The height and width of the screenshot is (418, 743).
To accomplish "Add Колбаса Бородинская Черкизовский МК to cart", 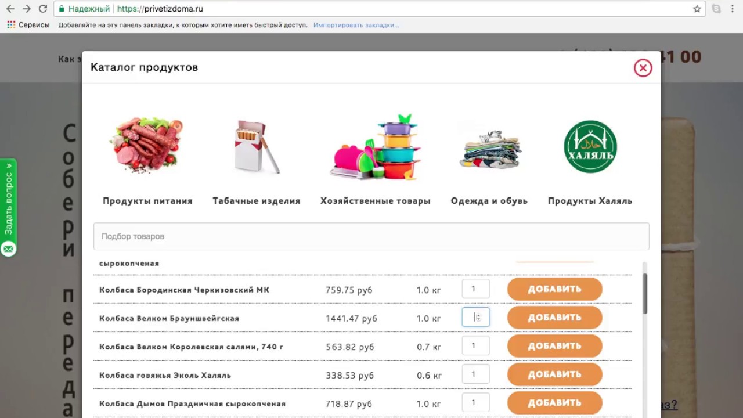I will point(555,289).
